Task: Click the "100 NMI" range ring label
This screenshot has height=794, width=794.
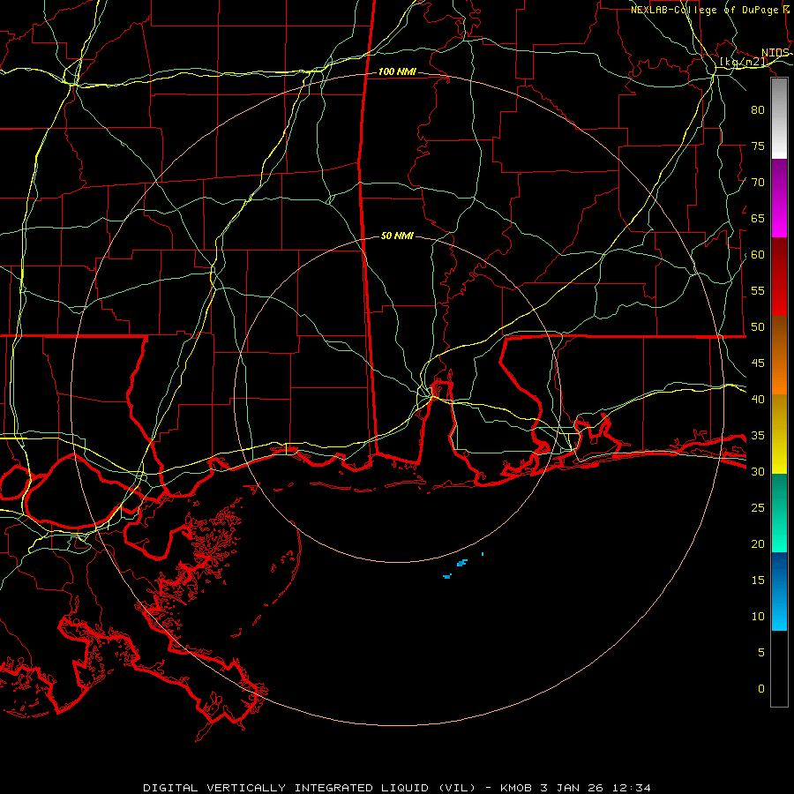Action: (x=397, y=72)
